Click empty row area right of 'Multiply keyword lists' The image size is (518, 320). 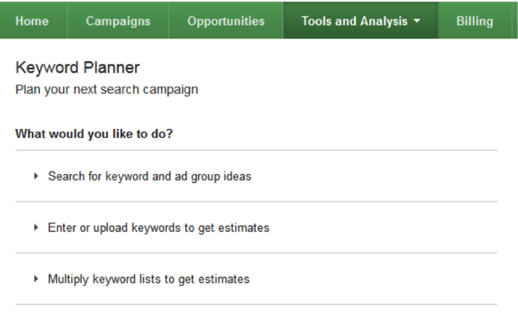pyautogui.click(x=373, y=279)
